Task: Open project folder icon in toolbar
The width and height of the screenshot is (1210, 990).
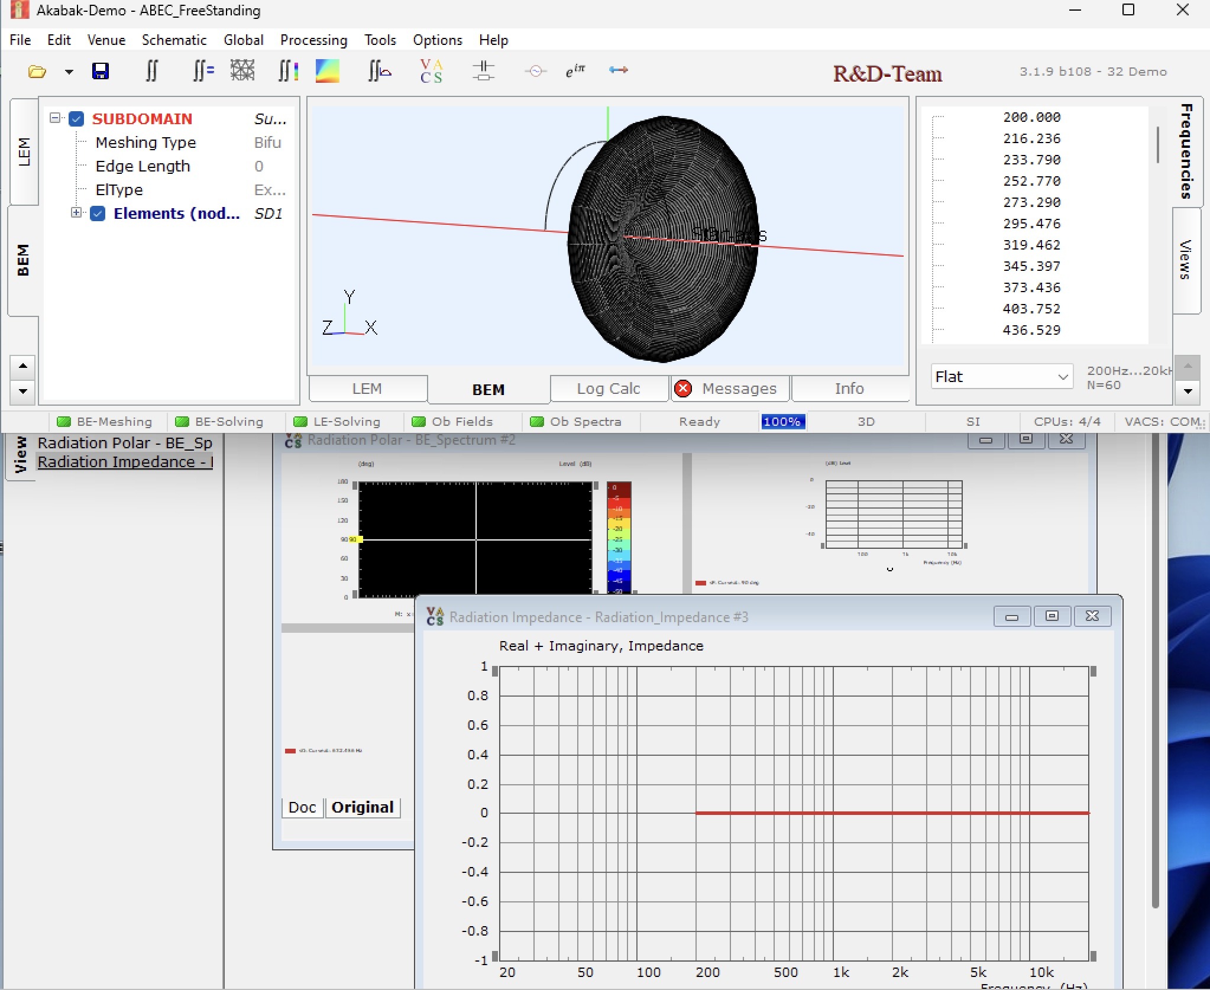Action: click(37, 72)
